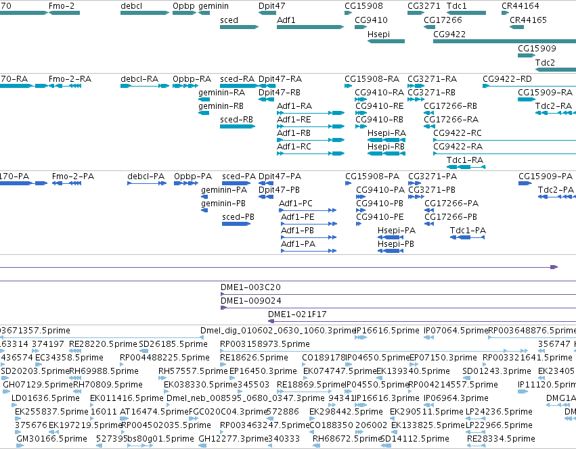The height and width of the screenshot is (449, 576).
Task: Select protein Adf1-PC
Action: point(308,210)
